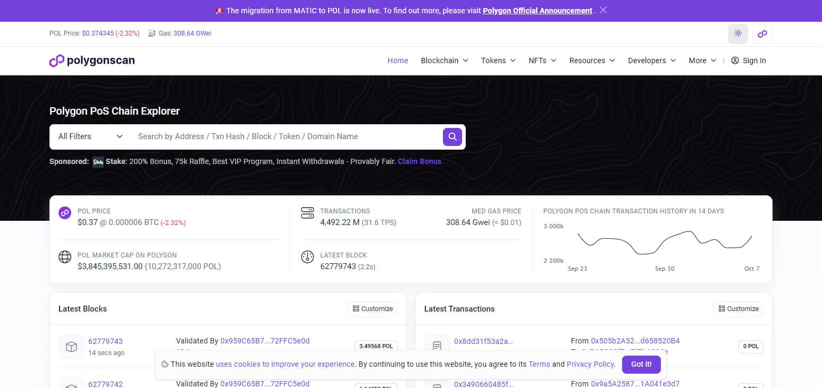Click the Latest Block gauge icon
The width and height of the screenshot is (822, 388).
307,257
